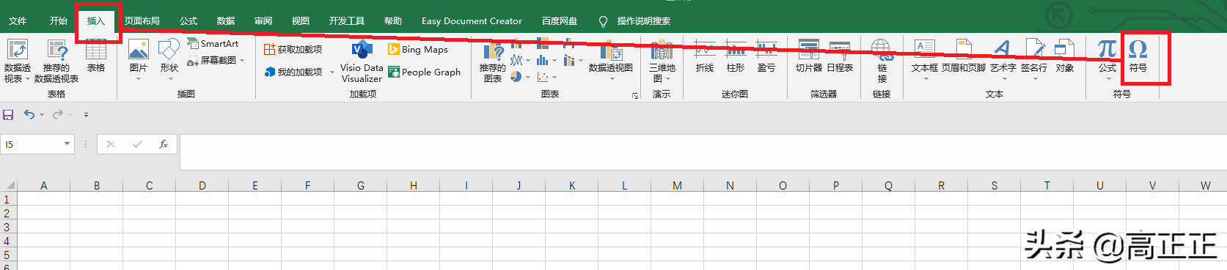Click 获取加载项 button
The image size is (1227, 270).
293,49
